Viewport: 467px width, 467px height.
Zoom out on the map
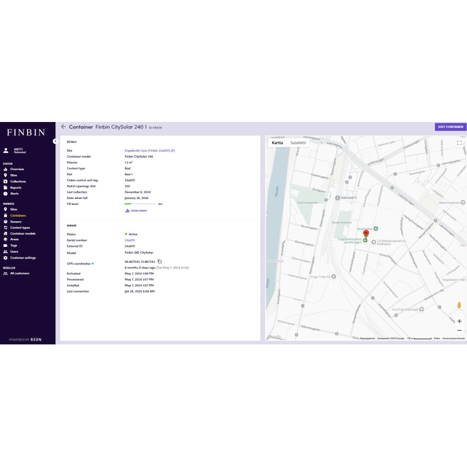[459, 330]
